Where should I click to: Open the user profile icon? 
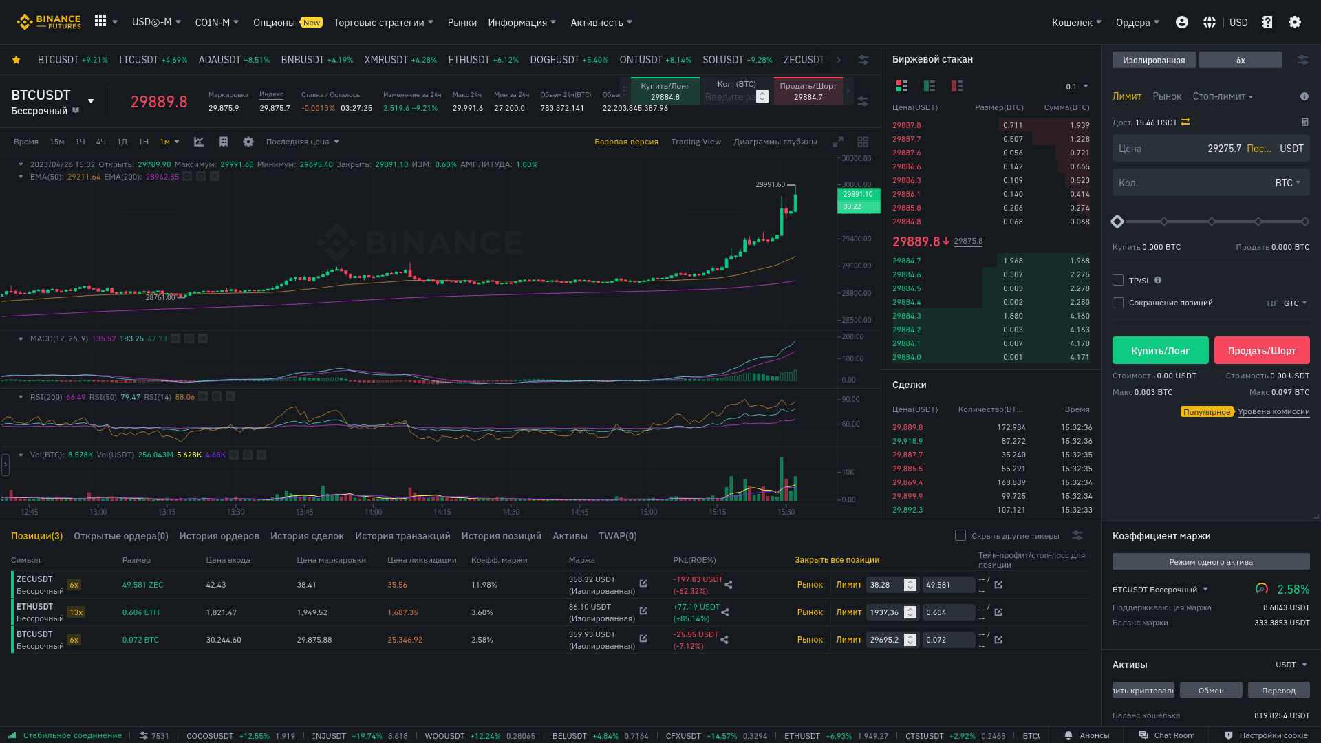1182,22
